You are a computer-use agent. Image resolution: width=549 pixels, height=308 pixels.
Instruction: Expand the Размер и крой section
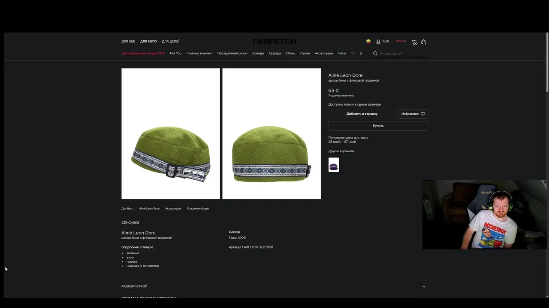point(274,286)
